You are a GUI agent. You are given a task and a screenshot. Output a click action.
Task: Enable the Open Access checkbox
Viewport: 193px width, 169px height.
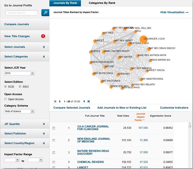[x=5, y=99]
